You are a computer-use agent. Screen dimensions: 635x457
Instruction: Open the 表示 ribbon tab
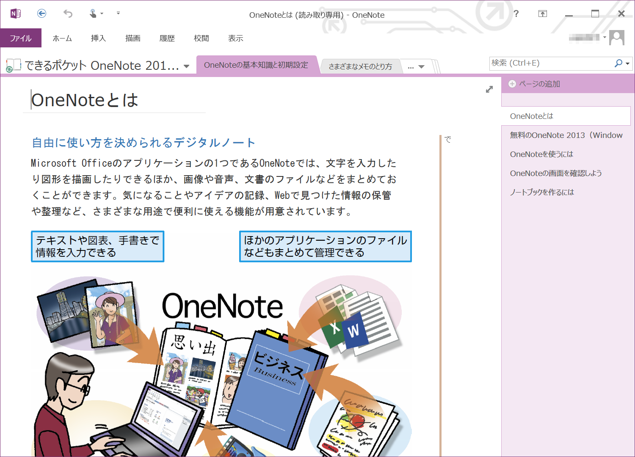click(236, 38)
